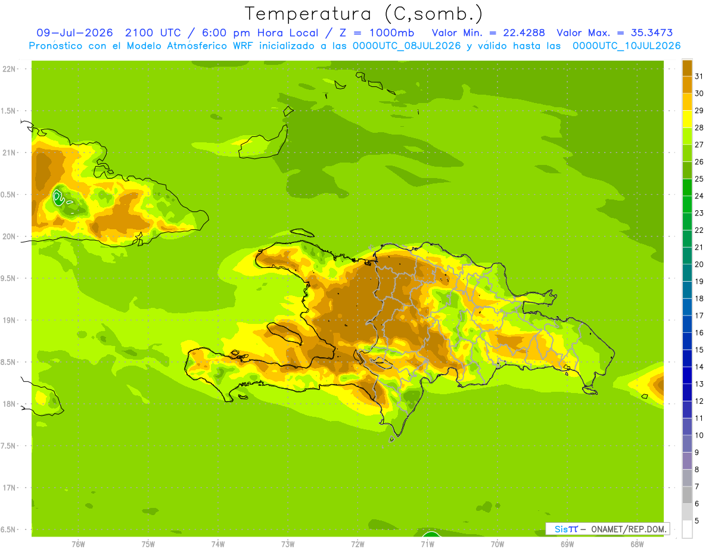The width and height of the screenshot is (715, 552).
Task: Pick the blue colorbar swatch between 16 and 17
Action: 687,324
